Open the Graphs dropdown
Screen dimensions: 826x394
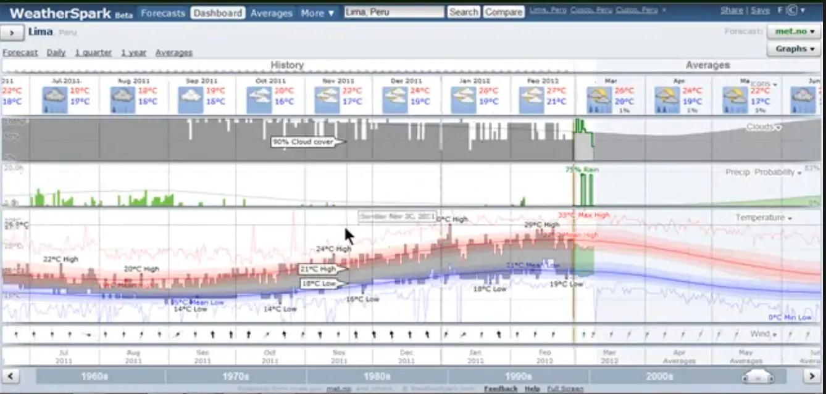(x=795, y=49)
